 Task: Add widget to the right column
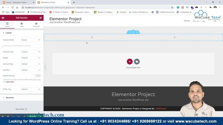175,37
